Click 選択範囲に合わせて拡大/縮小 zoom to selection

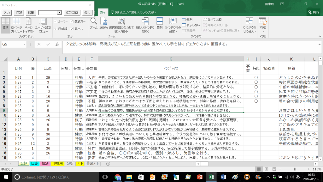[121, 25]
